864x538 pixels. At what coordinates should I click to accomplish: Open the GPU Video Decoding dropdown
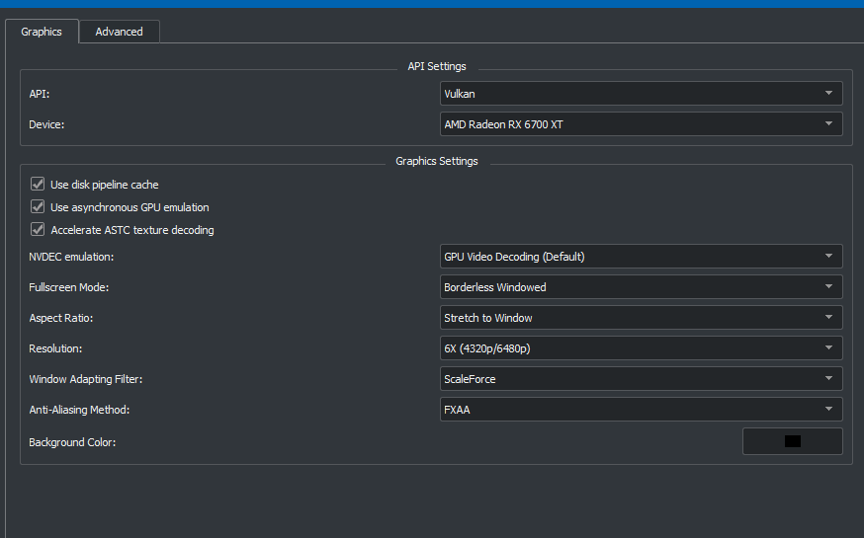coord(641,257)
